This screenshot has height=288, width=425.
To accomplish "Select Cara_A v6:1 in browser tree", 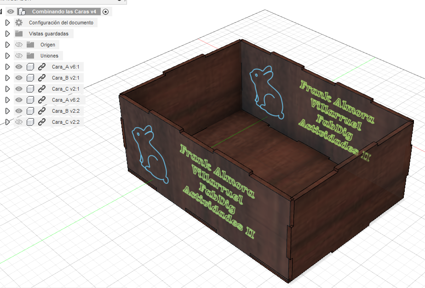I will 66,67.
